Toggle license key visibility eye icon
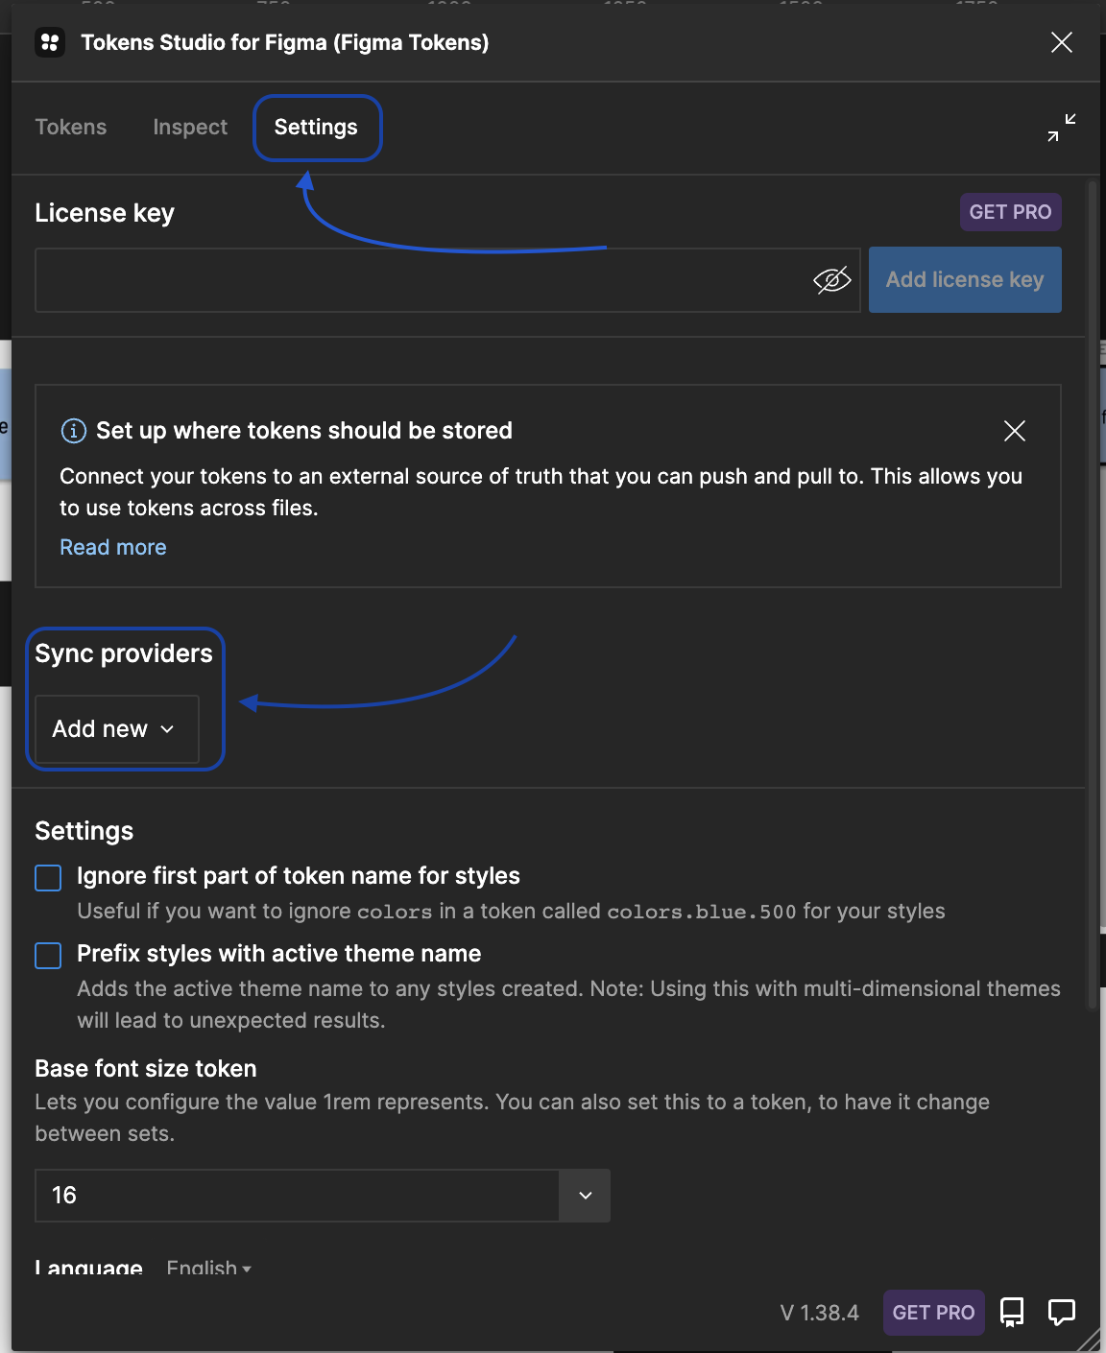This screenshot has width=1106, height=1353. coord(832,280)
